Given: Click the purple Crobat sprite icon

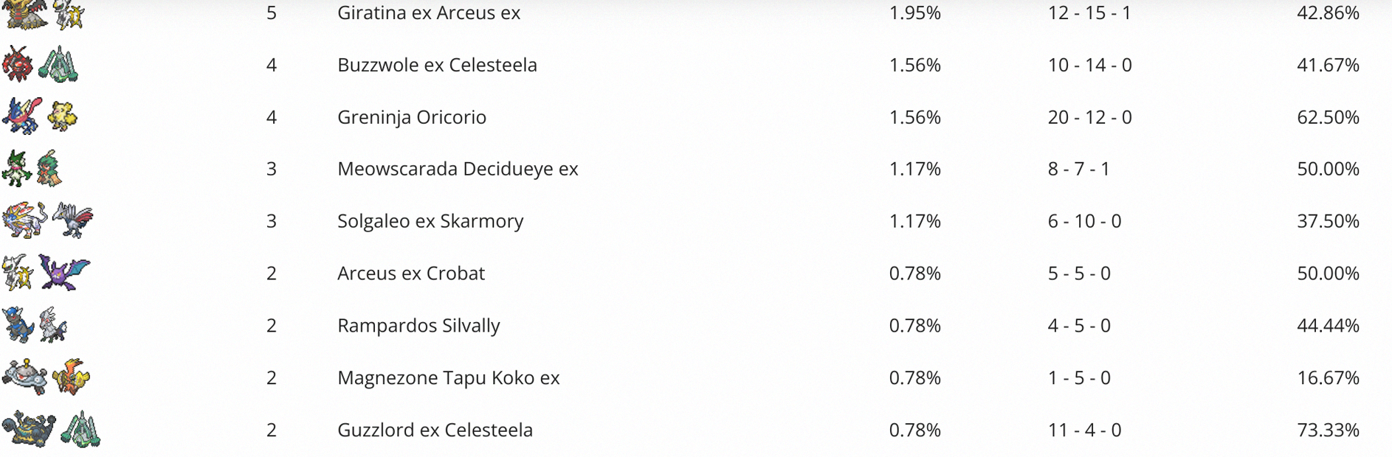Looking at the screenshot, I should (63, 273).
